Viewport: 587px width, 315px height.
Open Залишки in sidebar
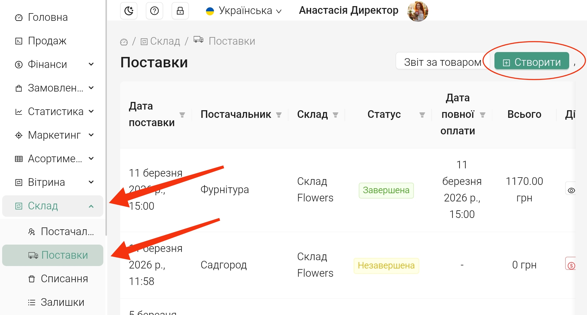[62, 302]
